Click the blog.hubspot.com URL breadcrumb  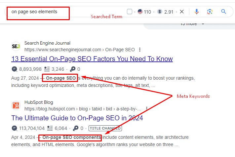[x=83, y=109]
